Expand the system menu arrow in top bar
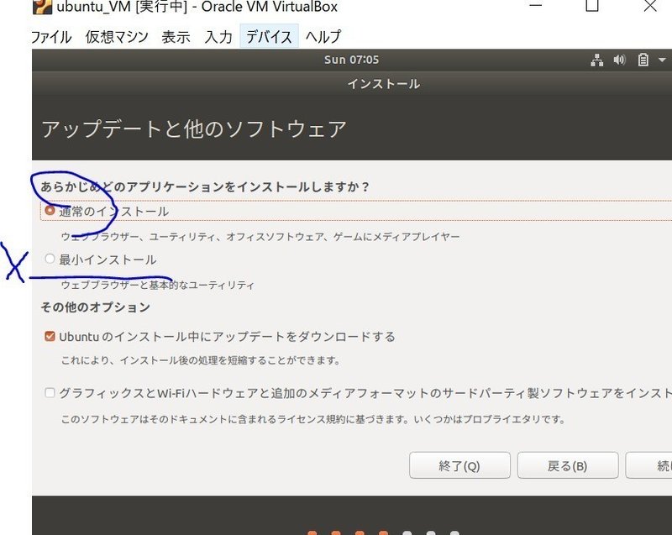Viewport: 672px width, 535px height. pyautogui.click(x=662, y=60)
